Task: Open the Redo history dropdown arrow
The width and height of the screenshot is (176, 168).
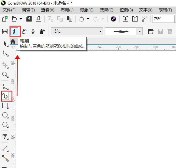Action: click(x=103, y=19)
